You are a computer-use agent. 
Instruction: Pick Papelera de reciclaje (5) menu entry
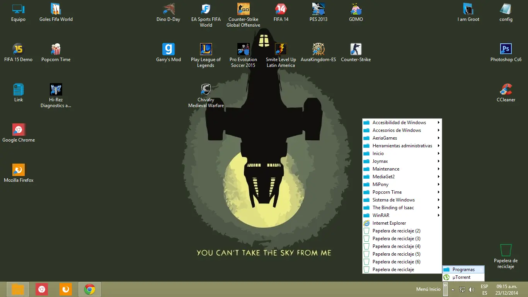coord(402,254)
